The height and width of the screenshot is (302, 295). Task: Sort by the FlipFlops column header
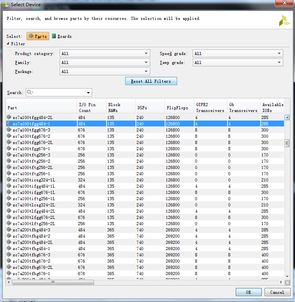179,107
